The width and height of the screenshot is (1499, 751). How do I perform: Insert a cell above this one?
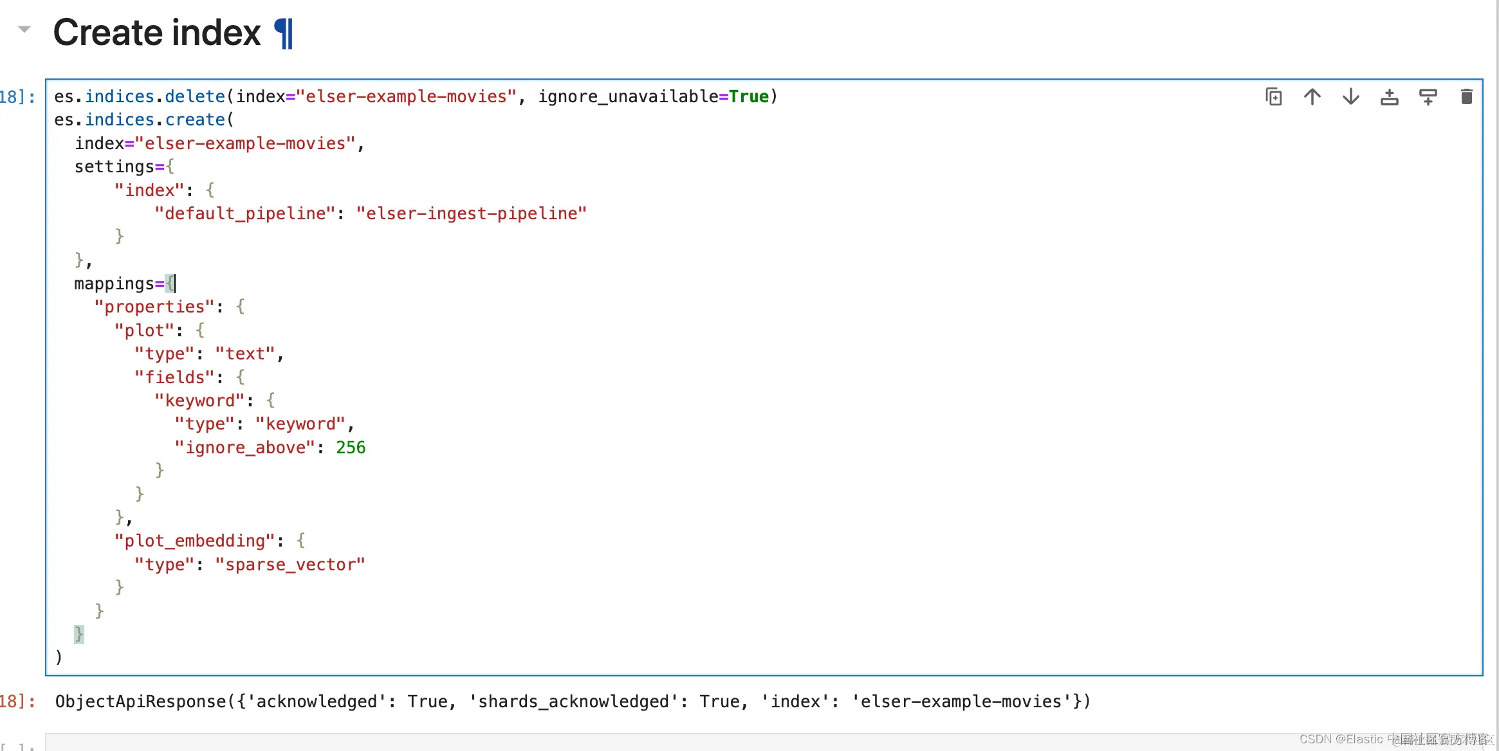point(1390,97)
